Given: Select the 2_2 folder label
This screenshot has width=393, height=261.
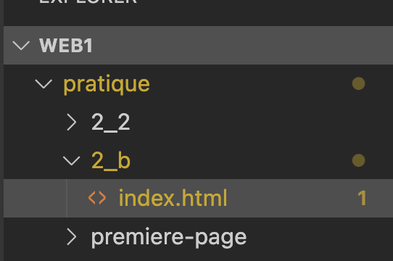Looking at the screenshot, I should tap(110, 122).
